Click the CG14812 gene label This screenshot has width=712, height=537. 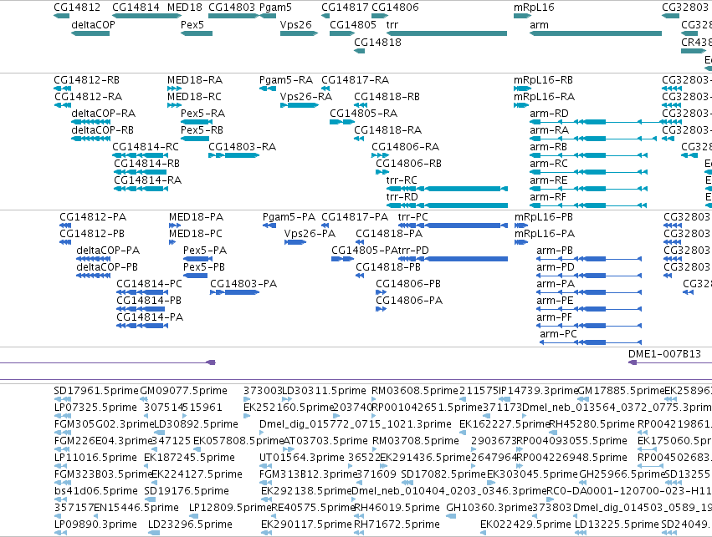click(x=77, y=8)
